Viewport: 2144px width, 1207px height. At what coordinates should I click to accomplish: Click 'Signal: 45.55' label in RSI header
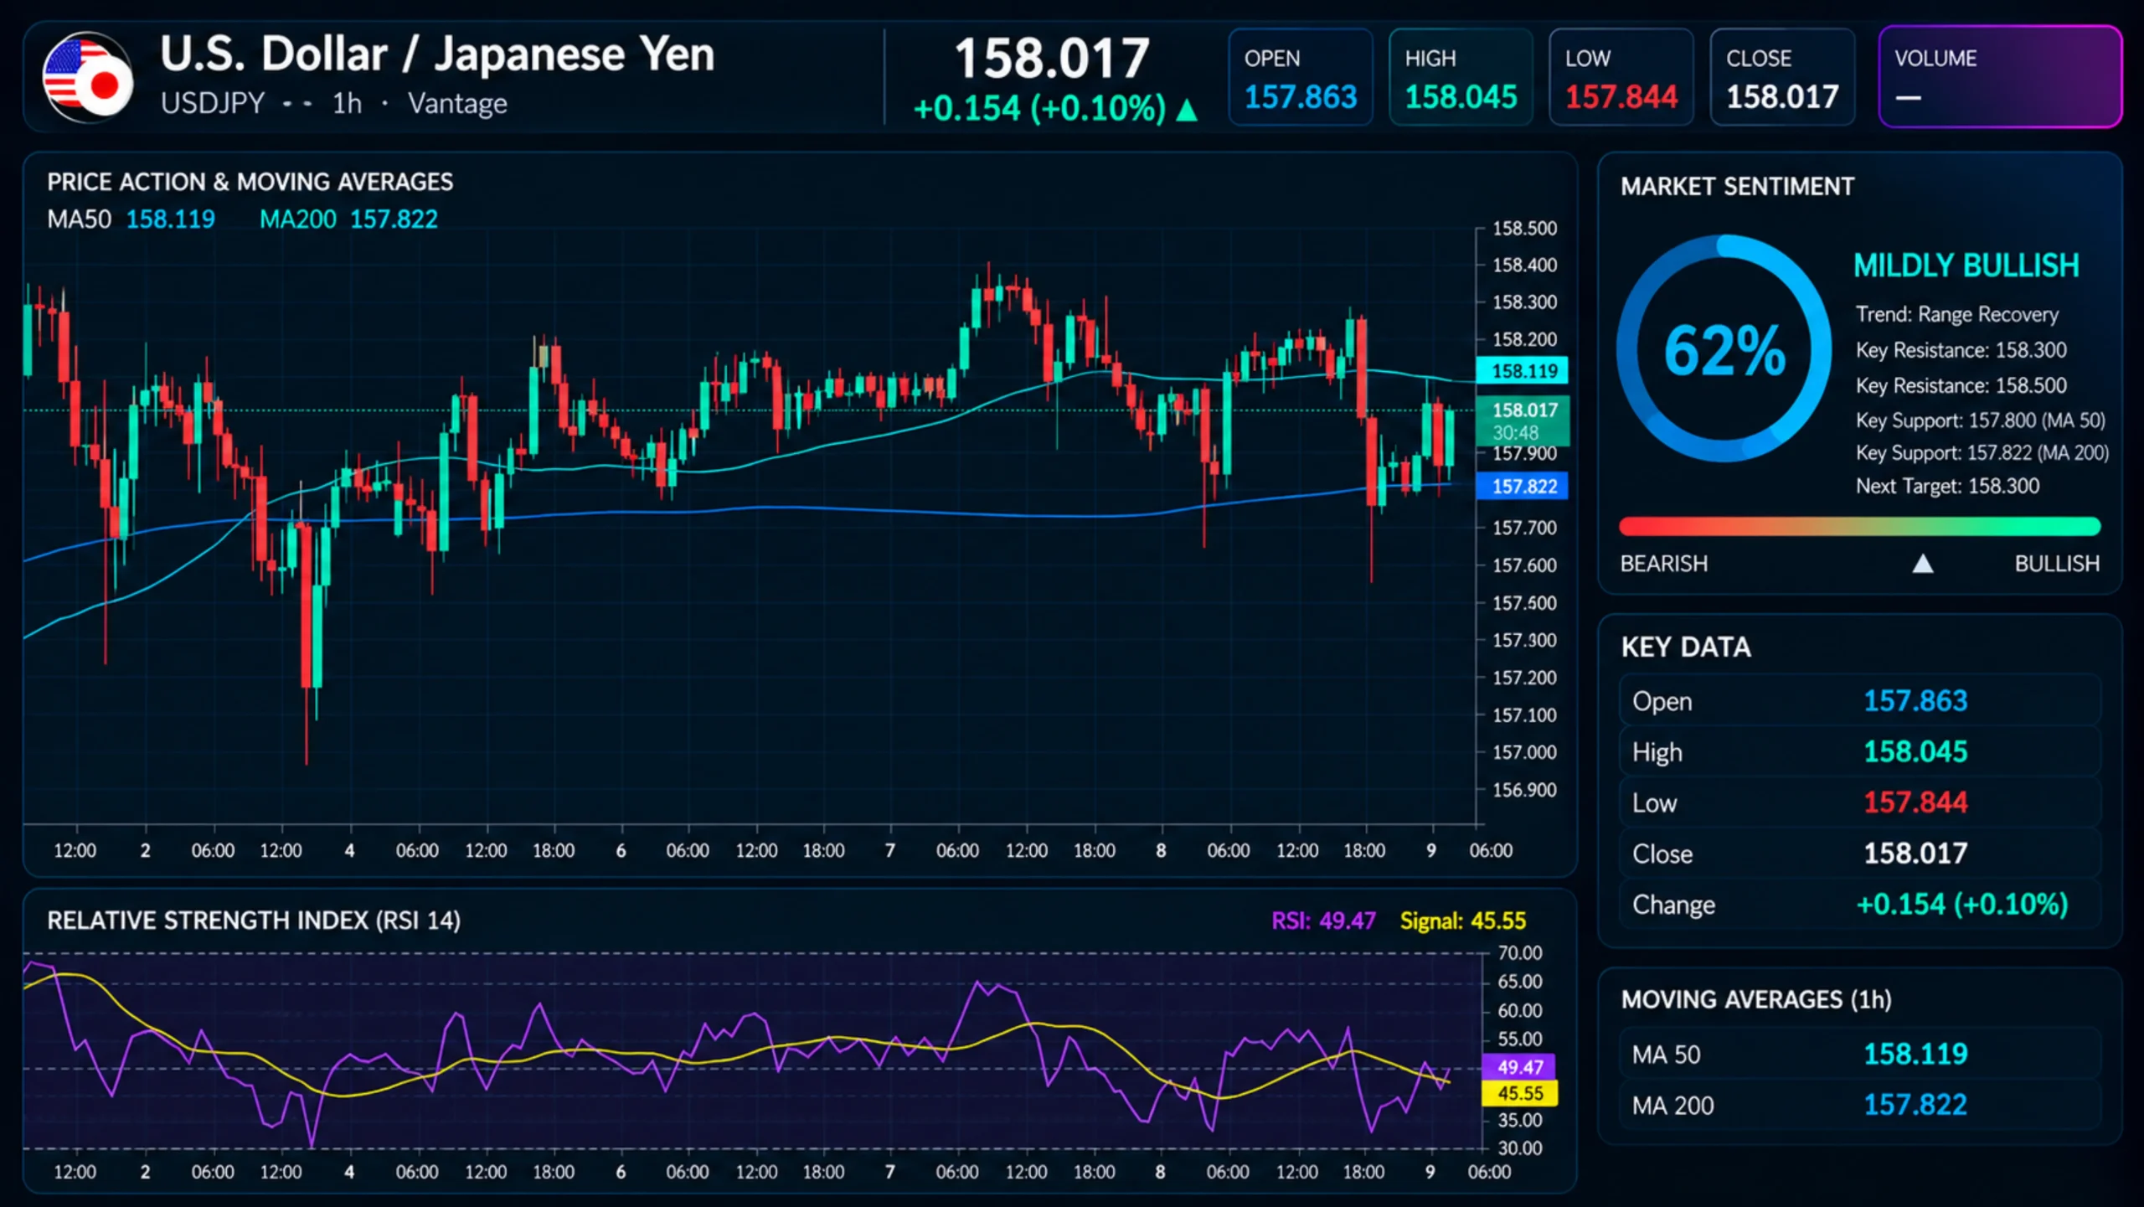click(x=1462, y=921)
